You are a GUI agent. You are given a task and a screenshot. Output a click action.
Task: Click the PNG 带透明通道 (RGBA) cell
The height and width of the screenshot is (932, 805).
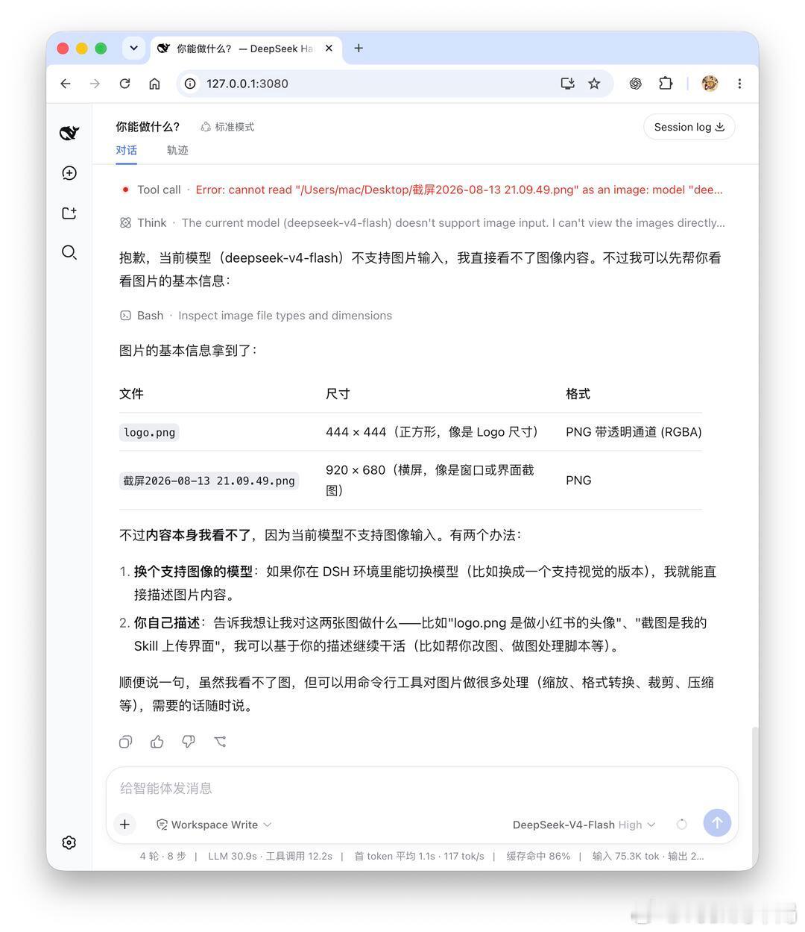tap(634, 432)
